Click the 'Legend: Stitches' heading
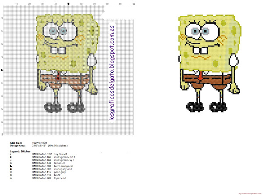The image size is (263, 195). [20, 151]
